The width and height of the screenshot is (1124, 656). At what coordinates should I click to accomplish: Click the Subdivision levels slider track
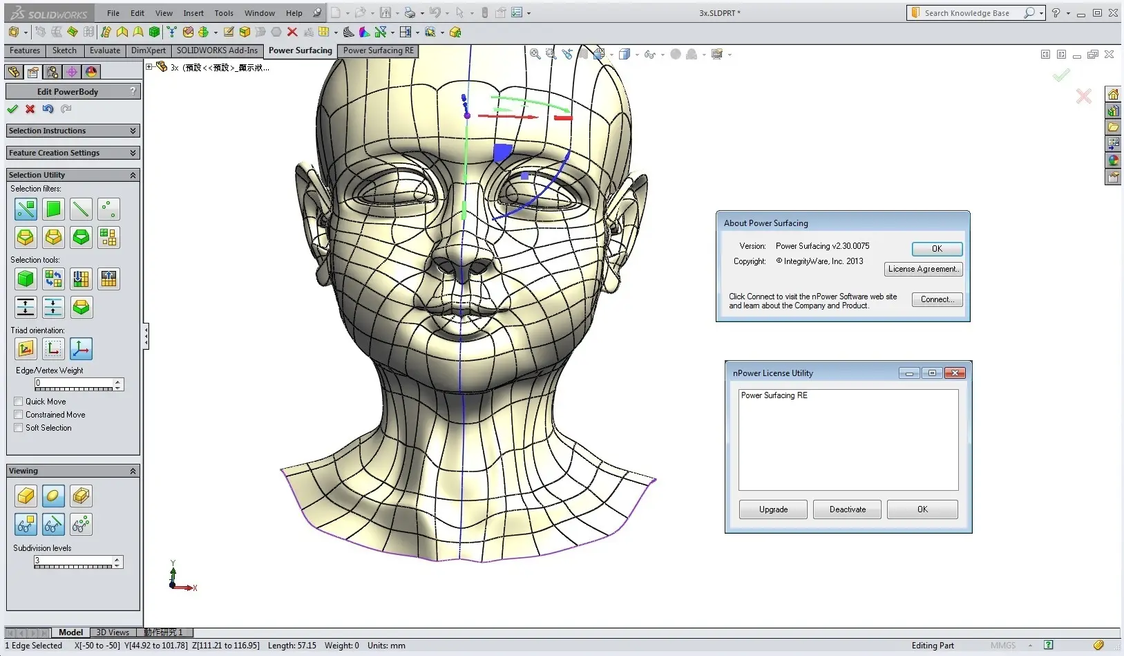tap(73, 567)
